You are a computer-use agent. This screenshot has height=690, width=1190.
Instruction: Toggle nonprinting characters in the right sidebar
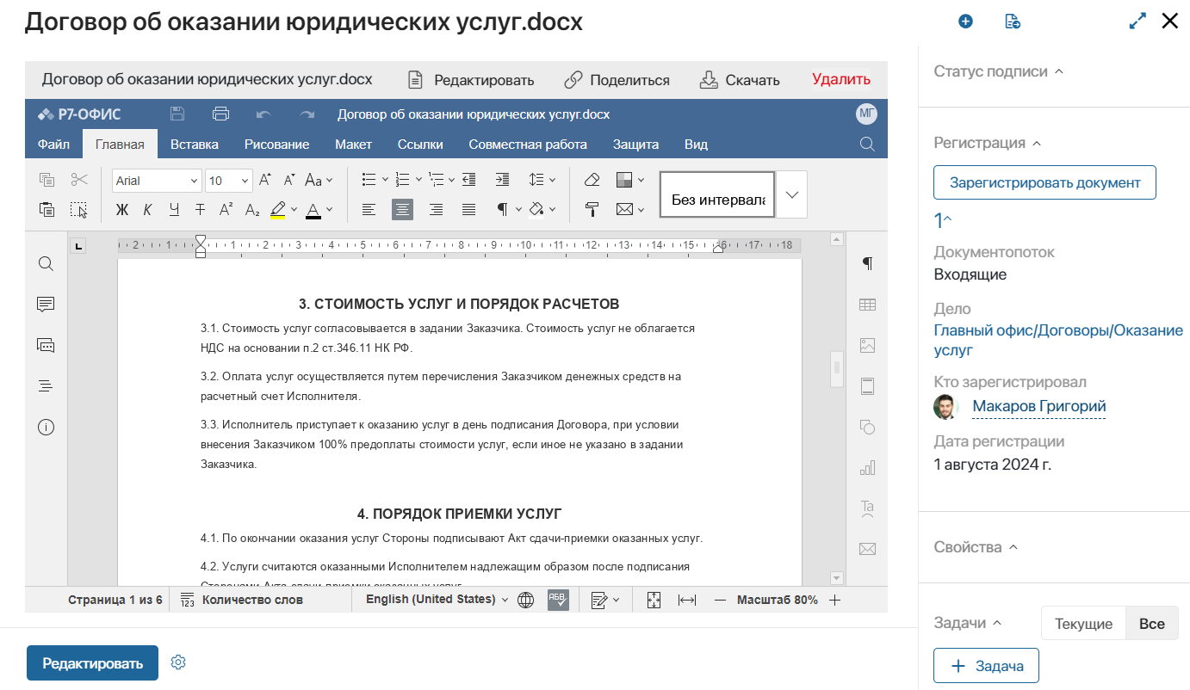point(867,263)
